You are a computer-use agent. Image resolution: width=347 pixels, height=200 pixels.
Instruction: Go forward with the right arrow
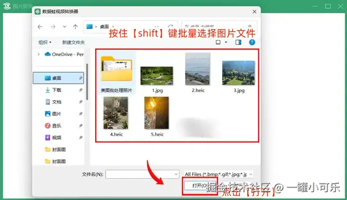[53, 27]
